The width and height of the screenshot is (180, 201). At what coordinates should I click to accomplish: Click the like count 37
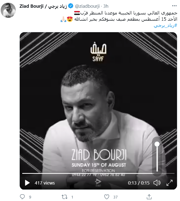(x=115, y=197)
